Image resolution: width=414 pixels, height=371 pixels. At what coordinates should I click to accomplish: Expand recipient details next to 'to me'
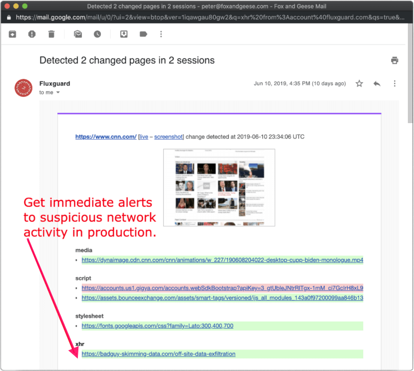[58, 93]
